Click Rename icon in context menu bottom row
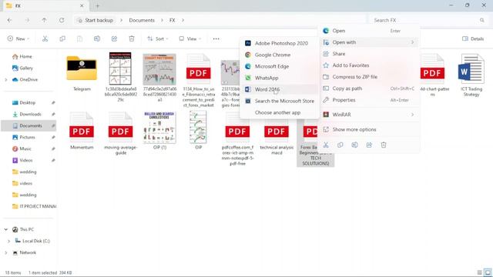The width and height of the screenshot is (493, 277). pyautogui.click(x=354, y=145)
